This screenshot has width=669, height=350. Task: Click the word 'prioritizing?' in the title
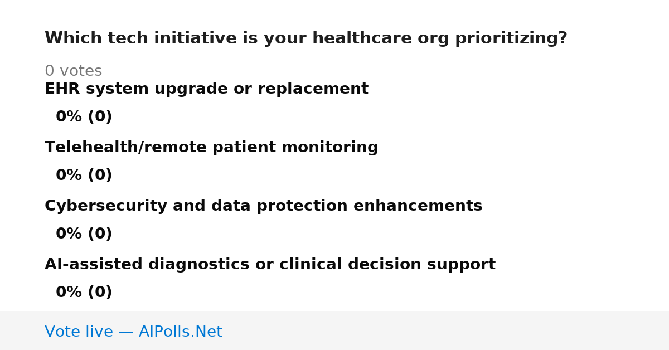(511, 38)
